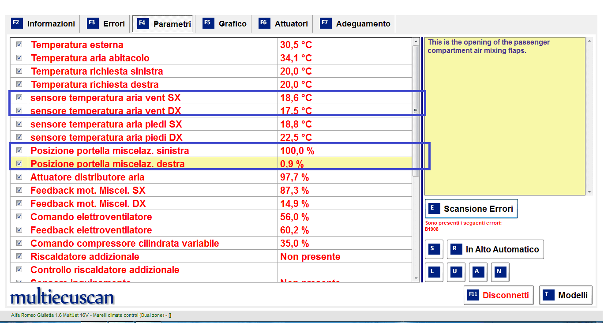
Task: Select Posizione portella miscelaz. sinistra row
Action: click(x=211, y=150)
